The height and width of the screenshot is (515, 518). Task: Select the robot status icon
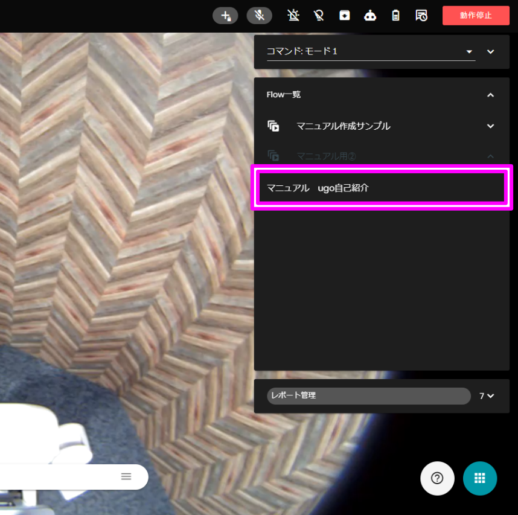pyautogui.click(x=370, y=15)
